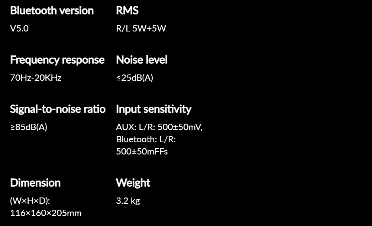Click the Dimension heading
The image size is (372, 226).
pyautogui.click(x=35, y=183)
